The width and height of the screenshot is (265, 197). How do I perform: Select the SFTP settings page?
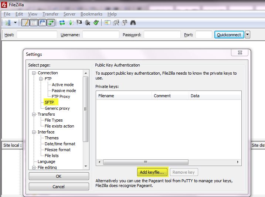[x=49, y=102]
